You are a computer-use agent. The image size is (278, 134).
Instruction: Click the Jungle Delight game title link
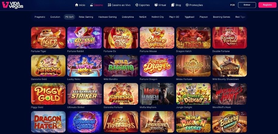pos(184,107)
